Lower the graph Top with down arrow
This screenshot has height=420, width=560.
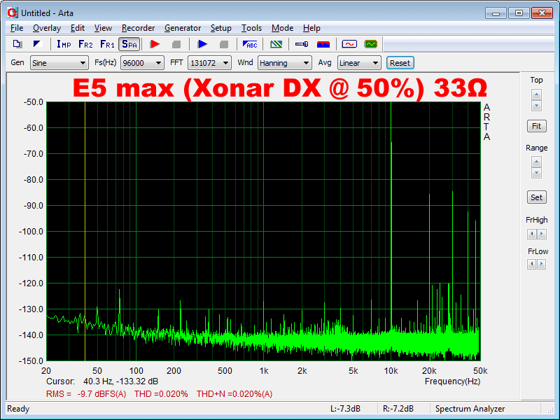536,106
